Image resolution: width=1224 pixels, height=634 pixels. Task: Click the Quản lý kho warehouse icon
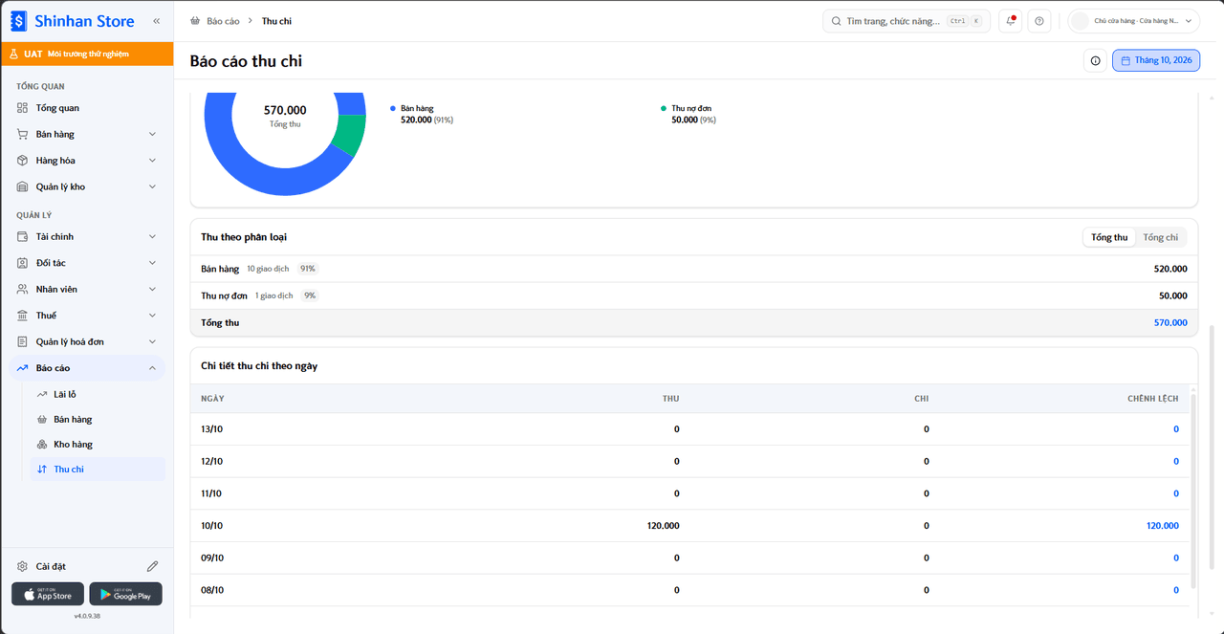point(23,186)
